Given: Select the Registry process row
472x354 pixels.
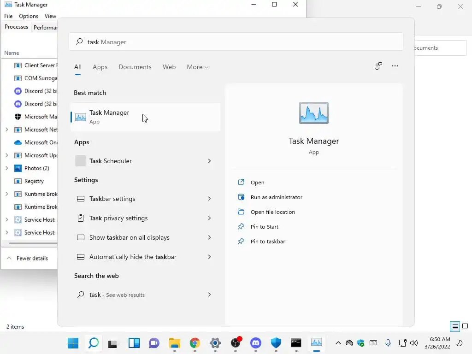Looking at the screenshot, I should tap(29, 181).
